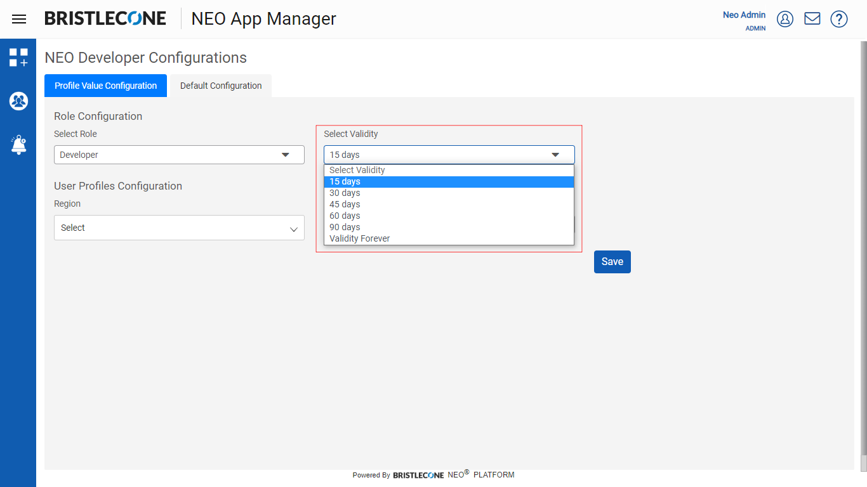Choose the Select Validity placeholder option
This screenshot has width=867, height=487.
(449, 170)
